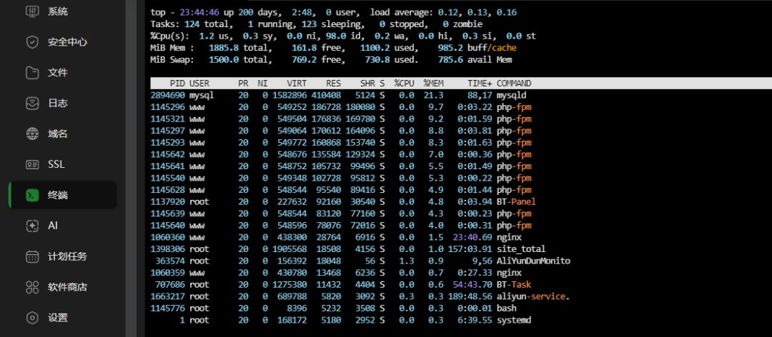This screenshot has height=337, width=772.
Task: Click the %MEM column header
Action: [x=433, y=84]
